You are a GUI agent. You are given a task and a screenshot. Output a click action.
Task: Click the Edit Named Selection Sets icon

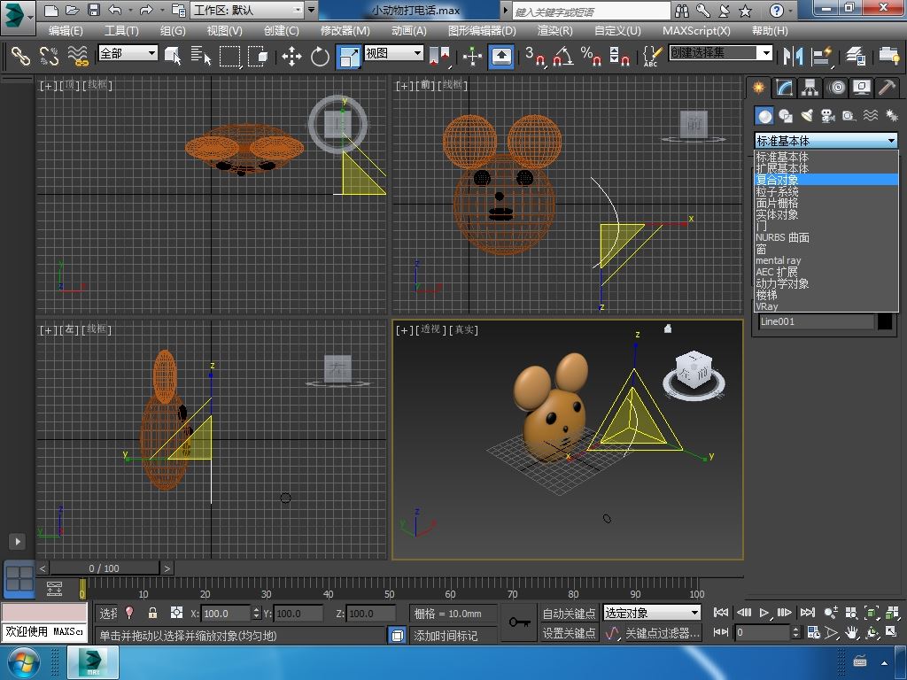click(x=652, y=56)
